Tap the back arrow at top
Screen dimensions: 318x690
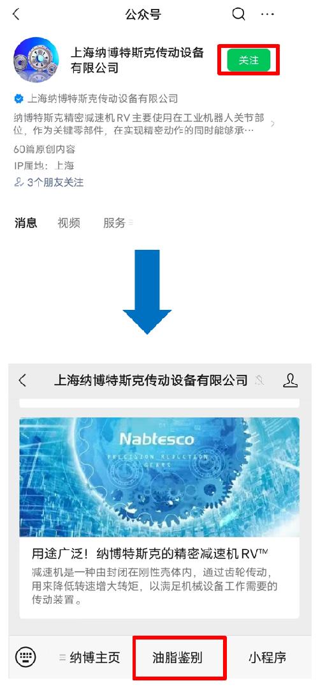(17, 14)
